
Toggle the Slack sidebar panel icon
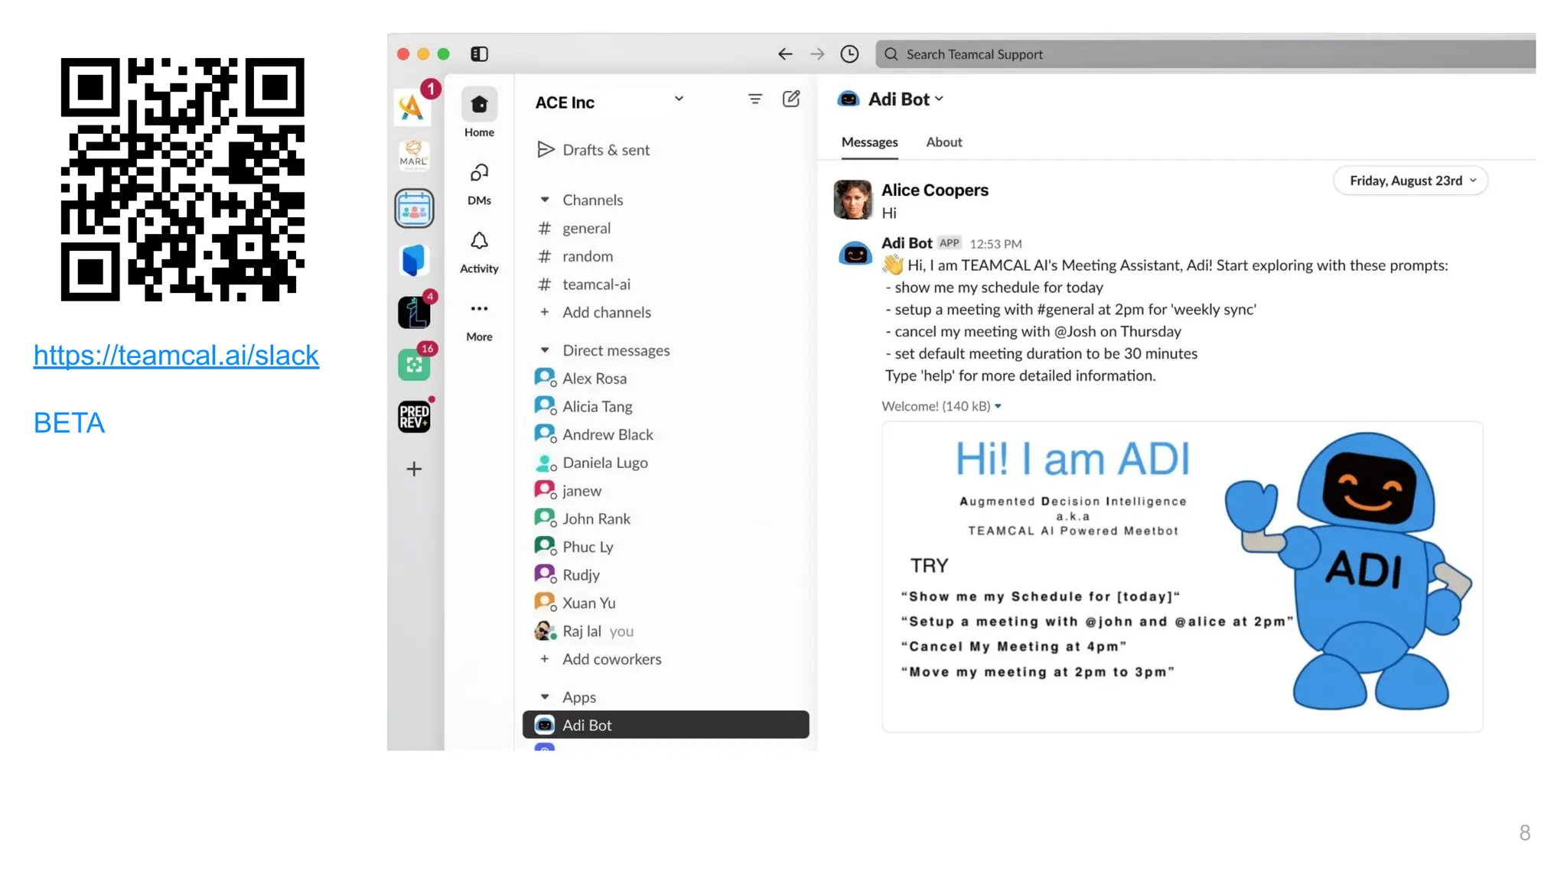(x=479, y=54)
